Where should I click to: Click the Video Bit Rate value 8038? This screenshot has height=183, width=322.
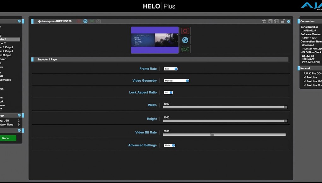pos(167,131)
